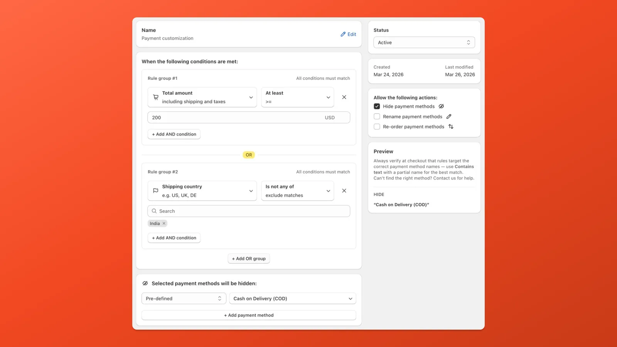Click the pencil Edit icon beside Name
This screenshot has width=617, height=347.
point(343,34)
